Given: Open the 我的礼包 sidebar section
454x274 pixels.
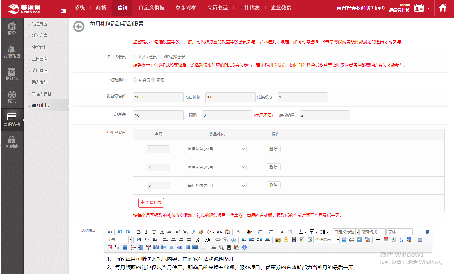Looking at the screenshot, I should coord(12,52).
